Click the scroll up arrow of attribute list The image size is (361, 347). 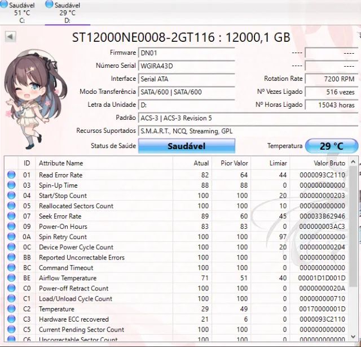[x=353, y=162]
